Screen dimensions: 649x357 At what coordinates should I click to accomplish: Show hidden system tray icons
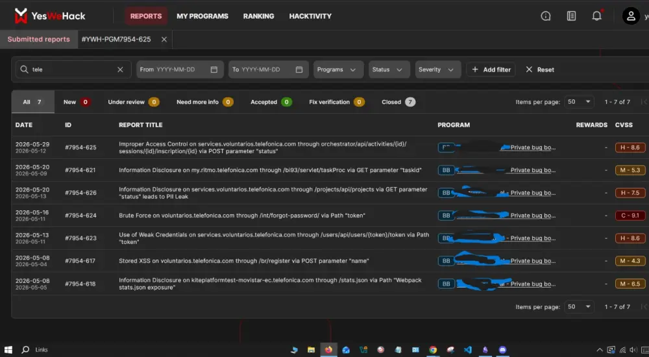pyautogui.click(x=599, y=350)
